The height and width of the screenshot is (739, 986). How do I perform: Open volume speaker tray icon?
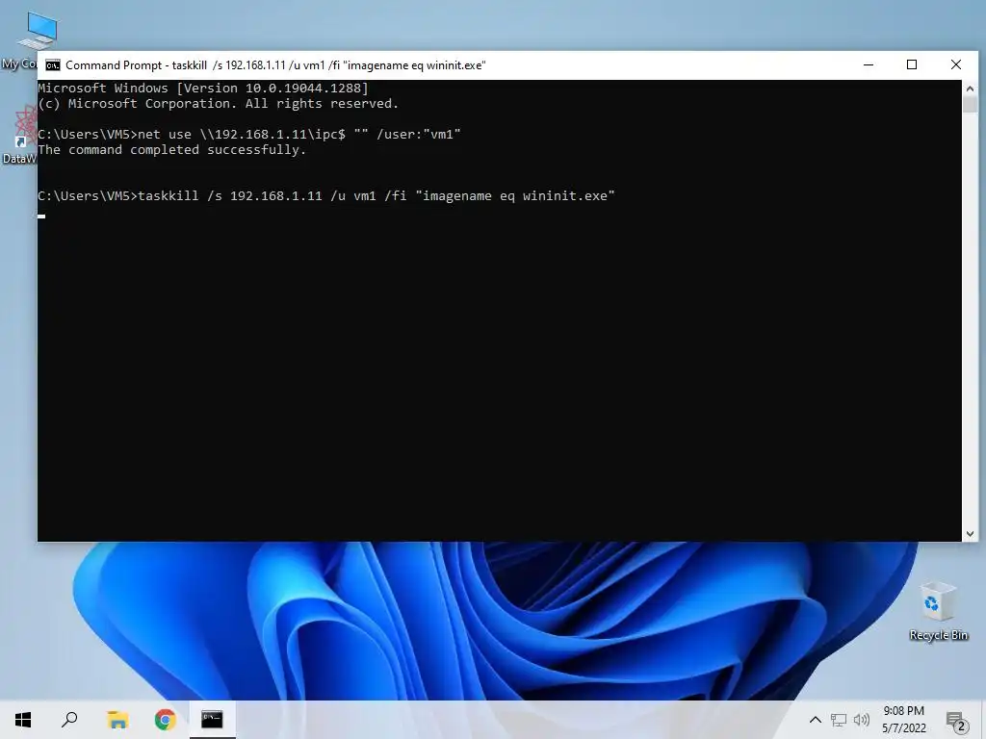click(862, 720)
